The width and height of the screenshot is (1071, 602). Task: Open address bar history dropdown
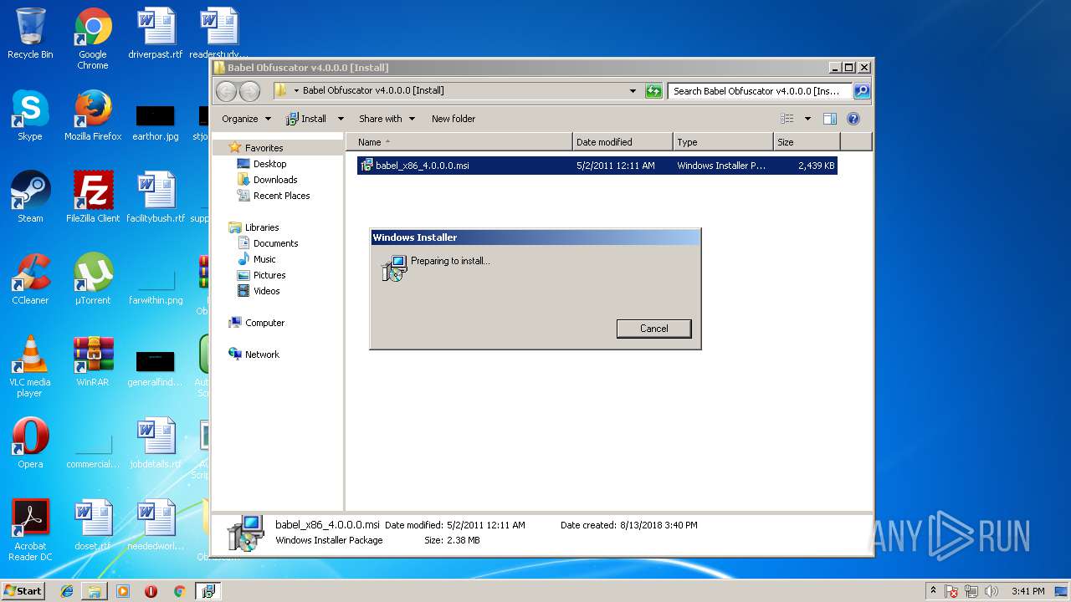coord(633,91)
